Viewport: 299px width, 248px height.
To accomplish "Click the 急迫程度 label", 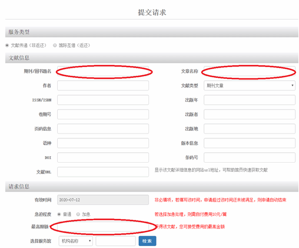I will click(43, 215).
